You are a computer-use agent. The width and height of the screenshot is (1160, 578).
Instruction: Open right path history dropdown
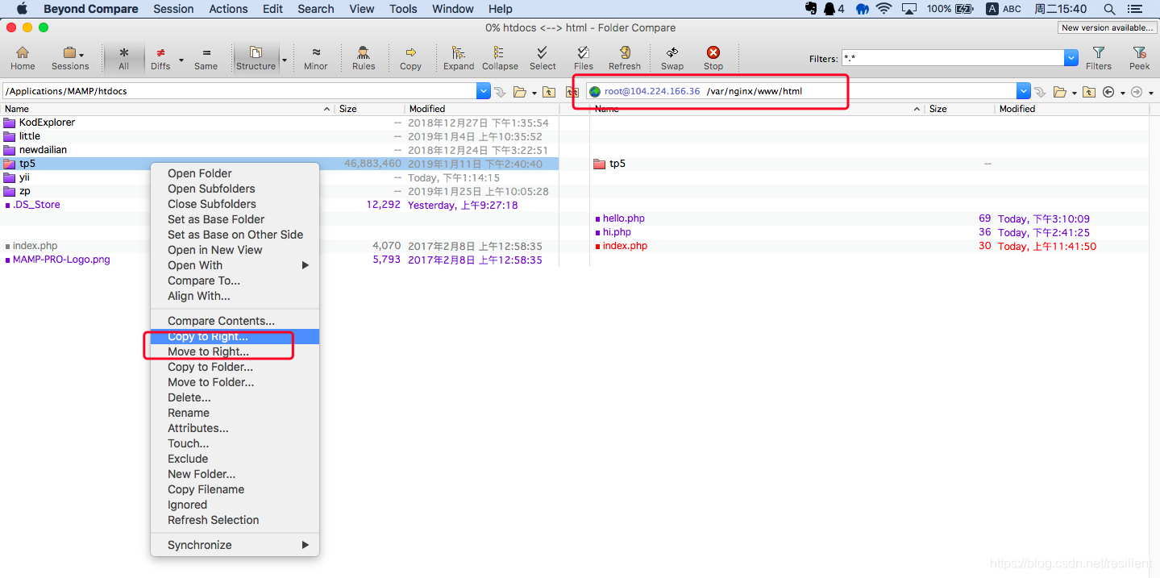1024,91
